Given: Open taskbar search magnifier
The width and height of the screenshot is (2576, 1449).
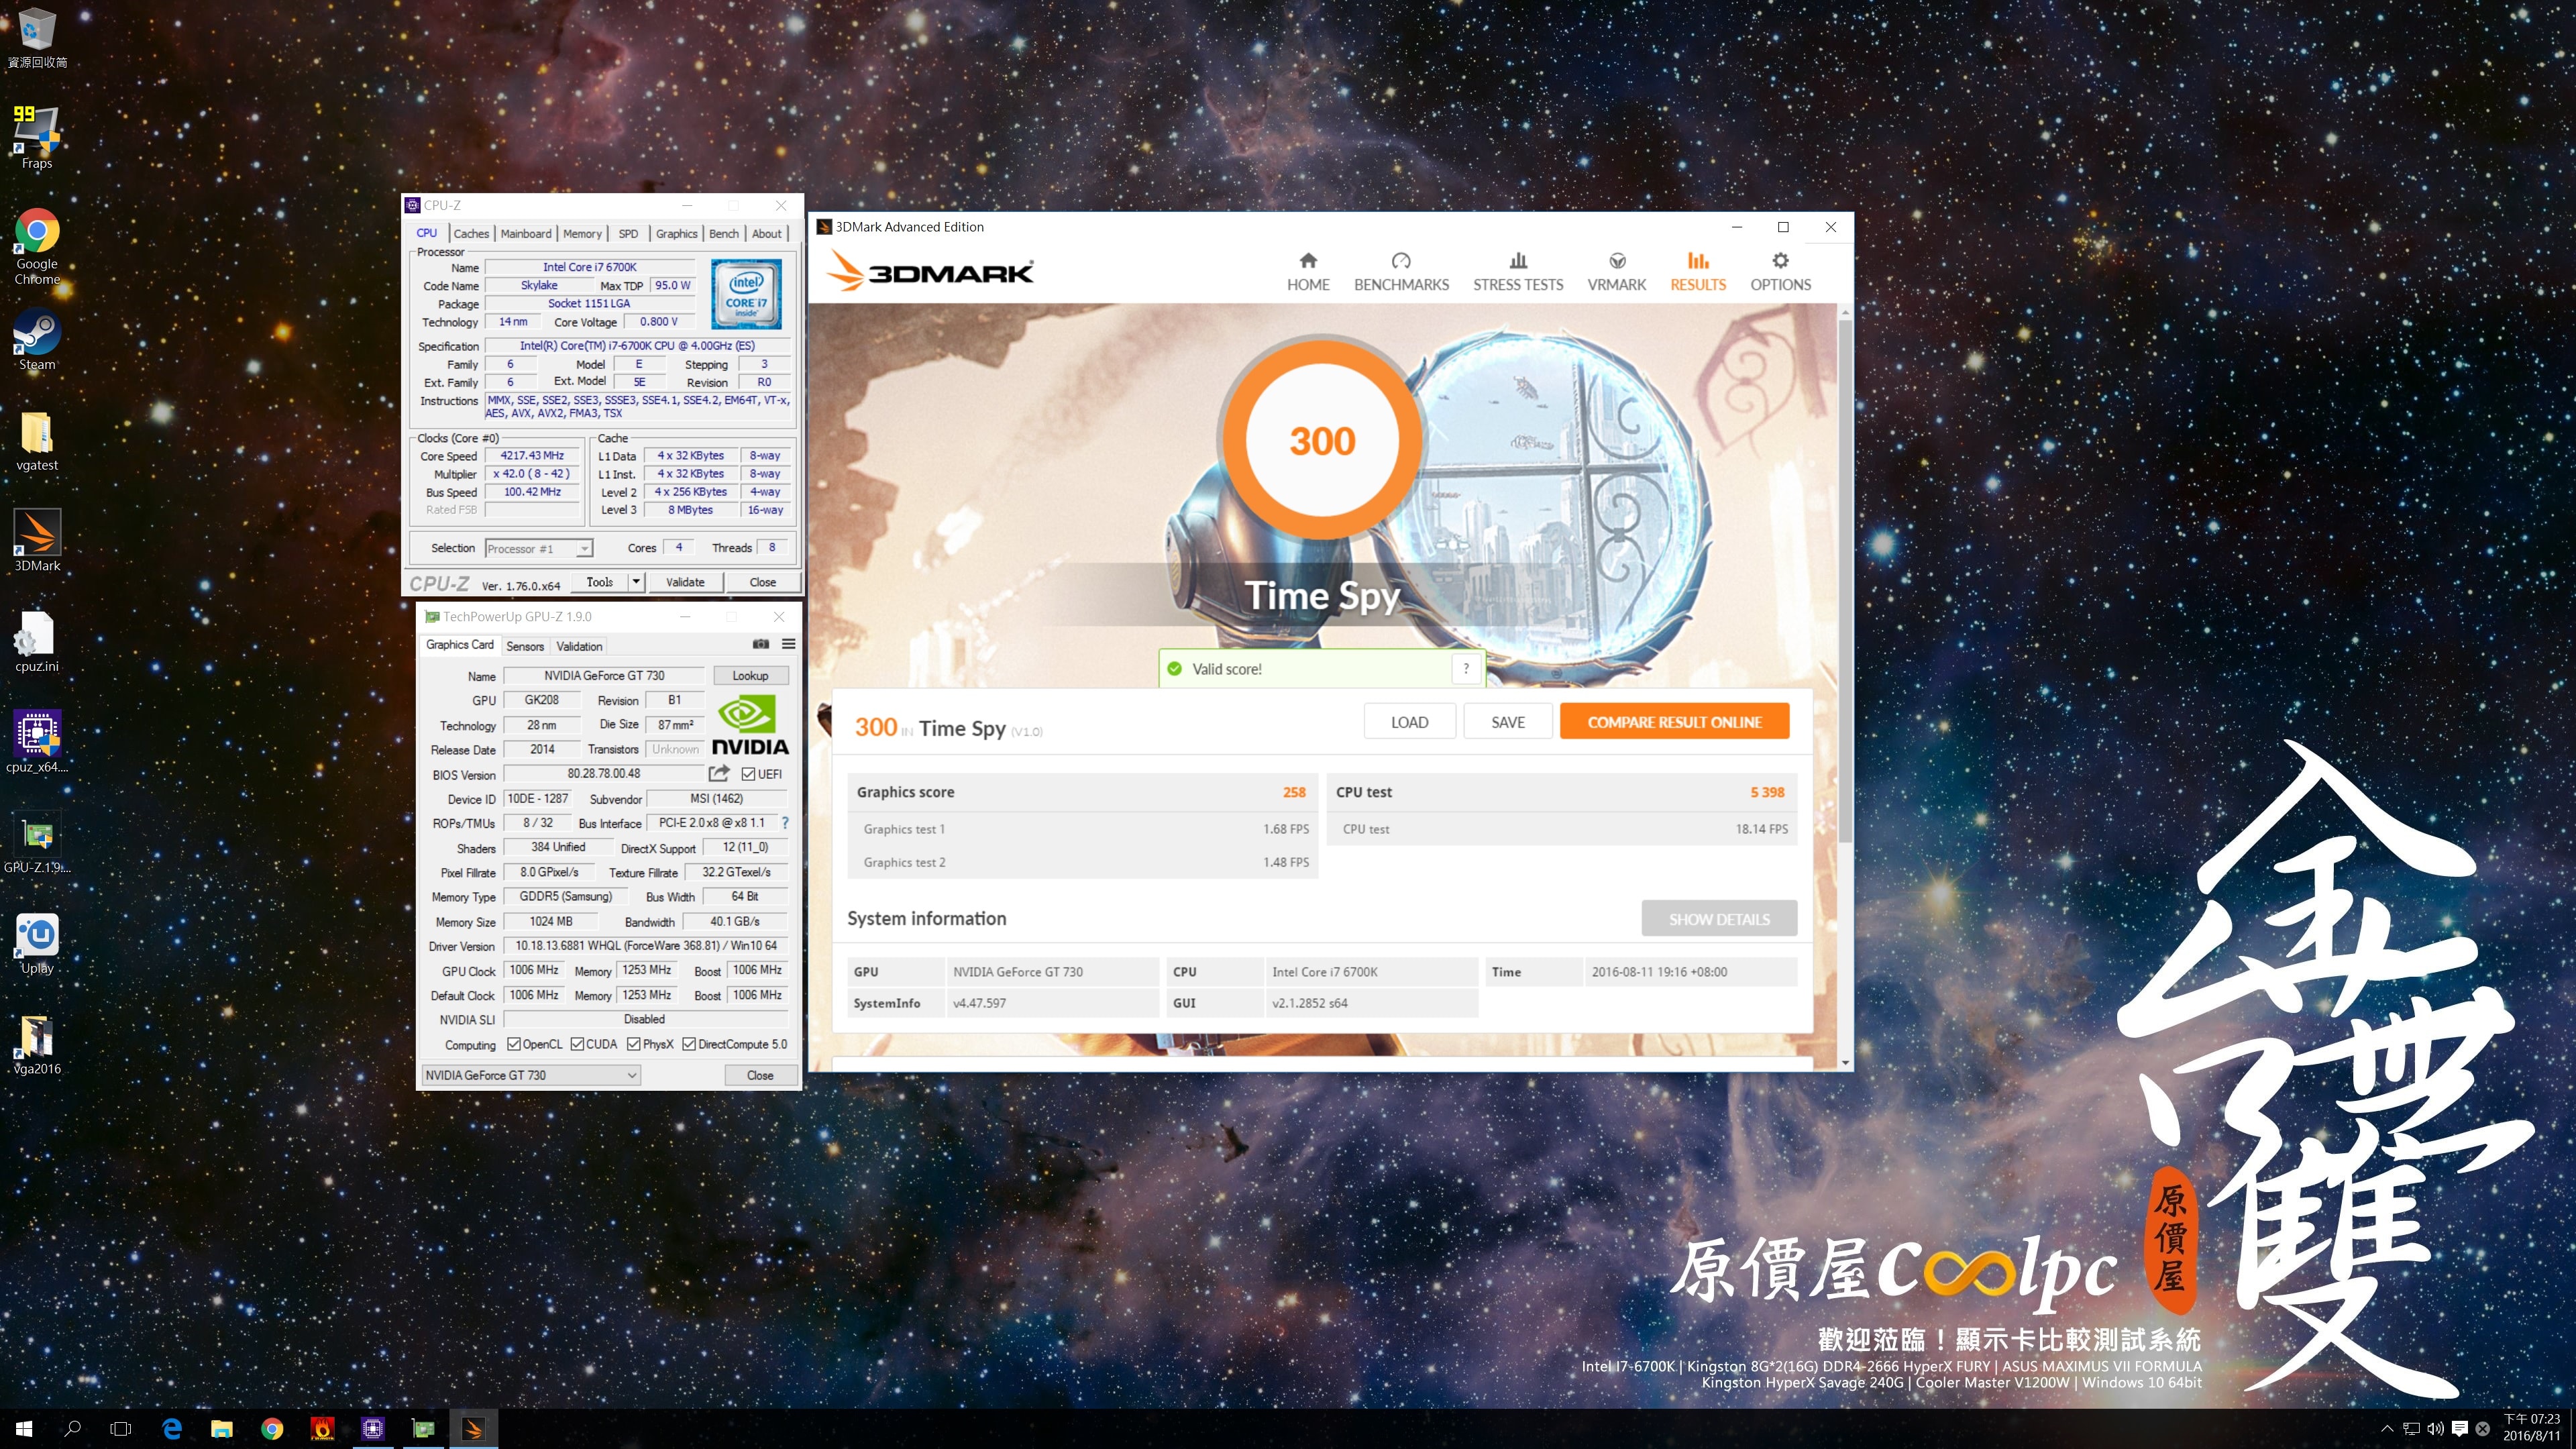Looking at the screenshot, I should coord(72,1429).
